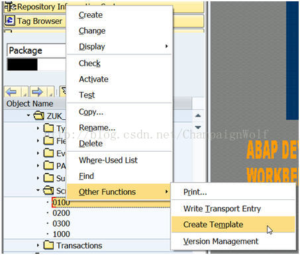The width and height of the screenshot is (300, 255).
Task: Click the Fie folder icon
Action: [x=48, y=140]
